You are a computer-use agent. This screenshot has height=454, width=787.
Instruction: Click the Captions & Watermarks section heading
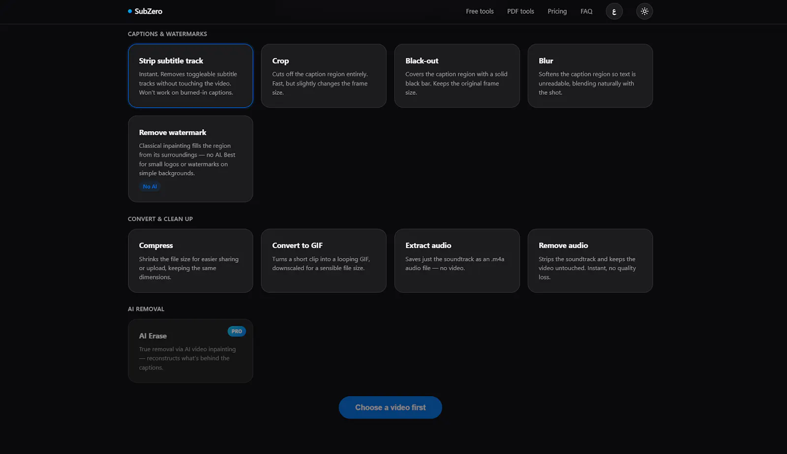(167, 34)
